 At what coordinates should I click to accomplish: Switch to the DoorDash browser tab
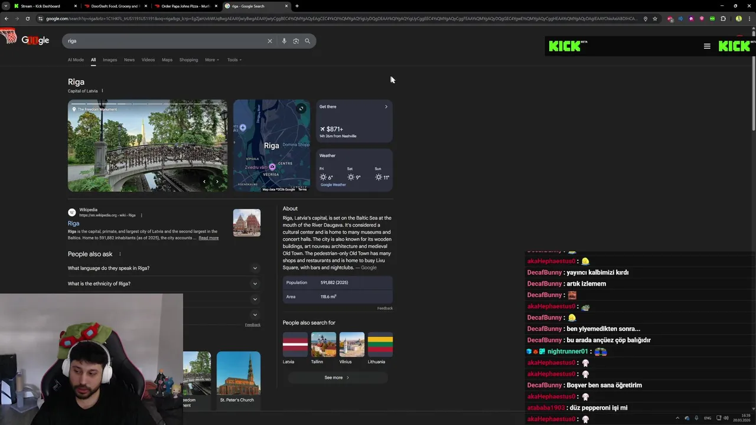115,6
